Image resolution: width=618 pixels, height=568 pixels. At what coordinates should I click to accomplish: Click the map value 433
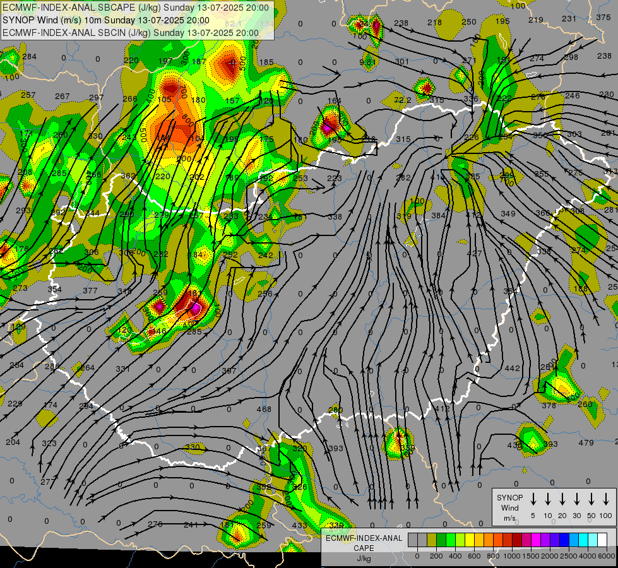(x=300, y=525)
